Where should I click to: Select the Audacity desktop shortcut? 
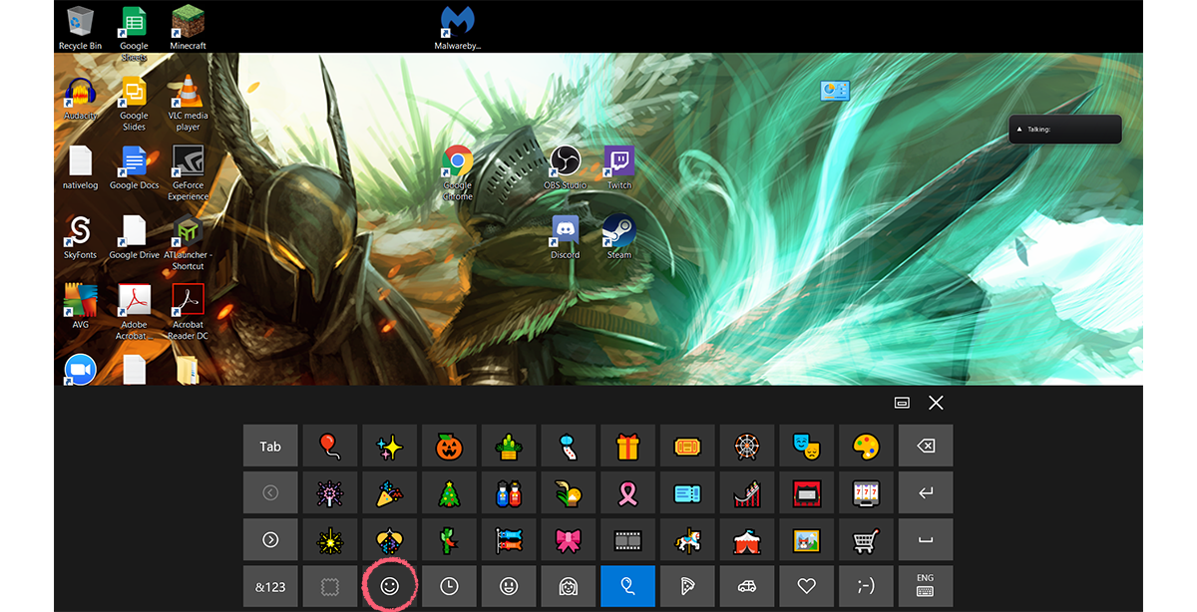(x=80, y=99)
